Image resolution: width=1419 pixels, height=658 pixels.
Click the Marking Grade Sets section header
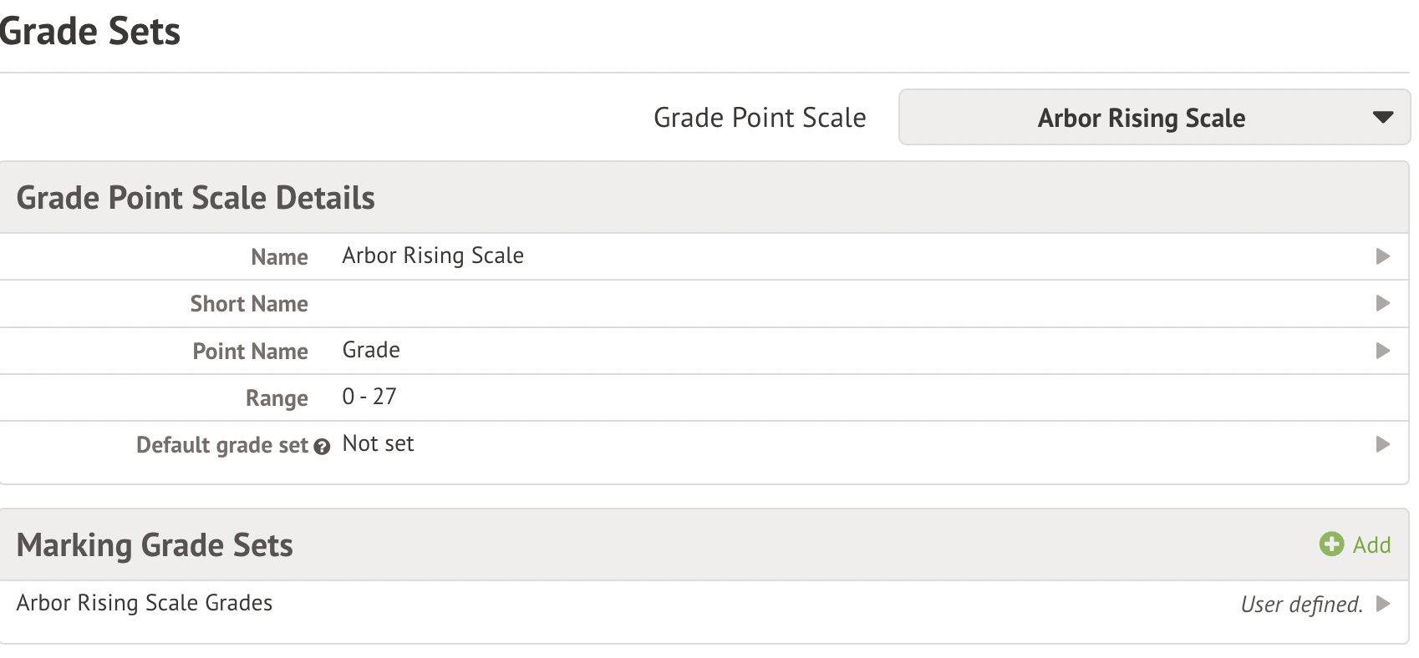[155, 545]
